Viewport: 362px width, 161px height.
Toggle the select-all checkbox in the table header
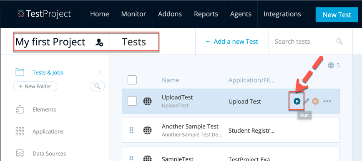pos(132,80)
